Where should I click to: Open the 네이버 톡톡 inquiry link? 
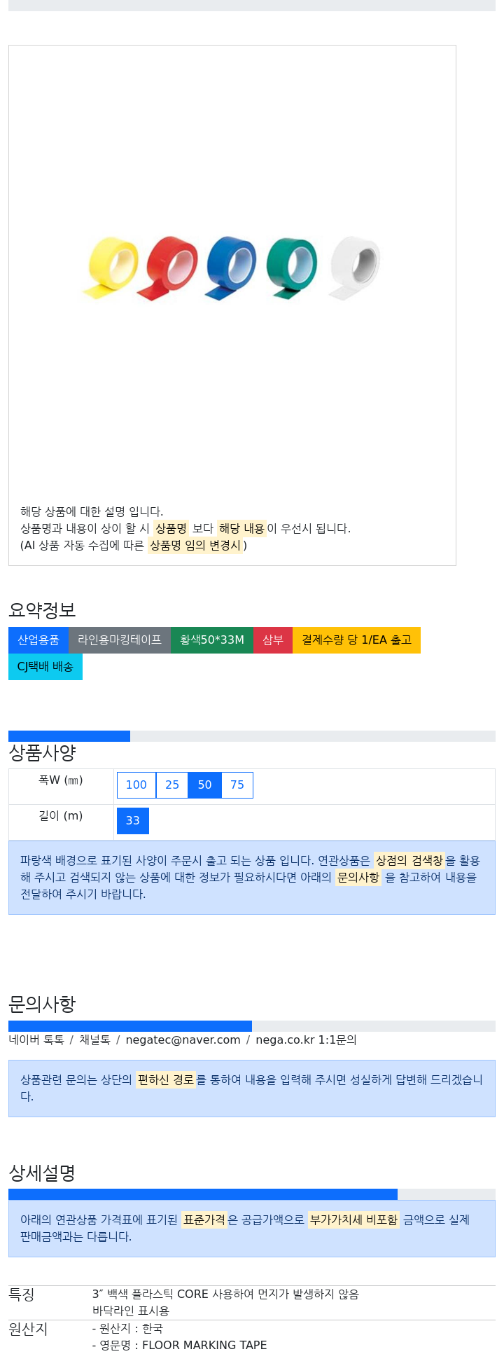36,1040
